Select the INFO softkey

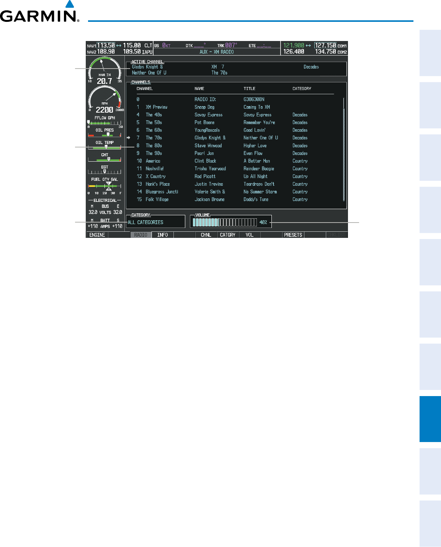pos(163,235)
